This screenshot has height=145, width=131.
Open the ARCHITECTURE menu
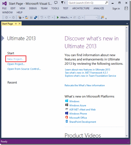(81, 8)
